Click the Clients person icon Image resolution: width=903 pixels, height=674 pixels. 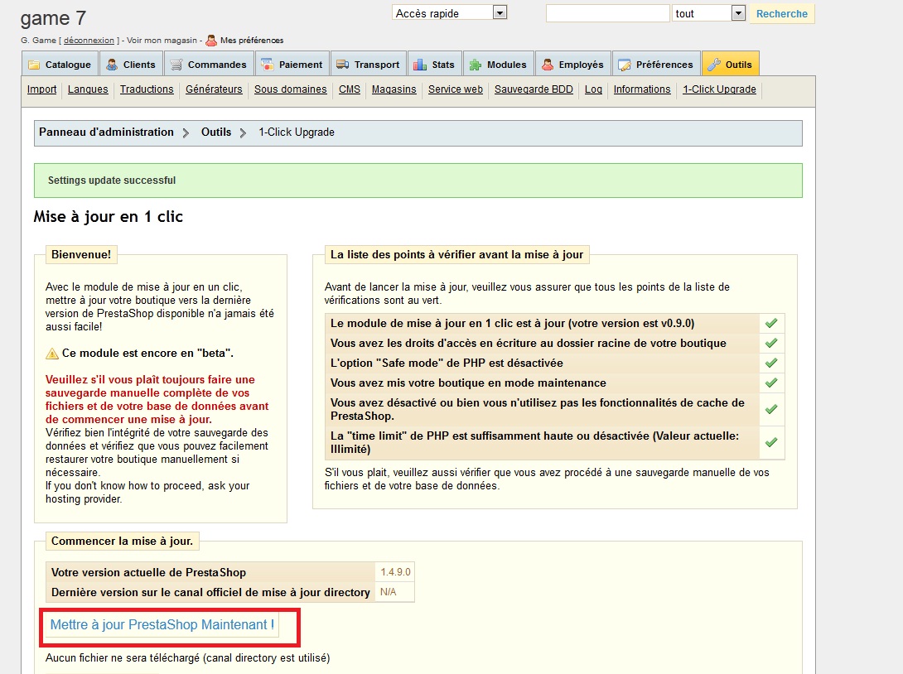[113, 65]
